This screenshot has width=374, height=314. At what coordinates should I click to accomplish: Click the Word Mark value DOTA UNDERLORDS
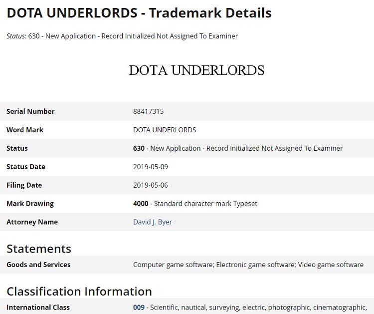tap(165, 130)
